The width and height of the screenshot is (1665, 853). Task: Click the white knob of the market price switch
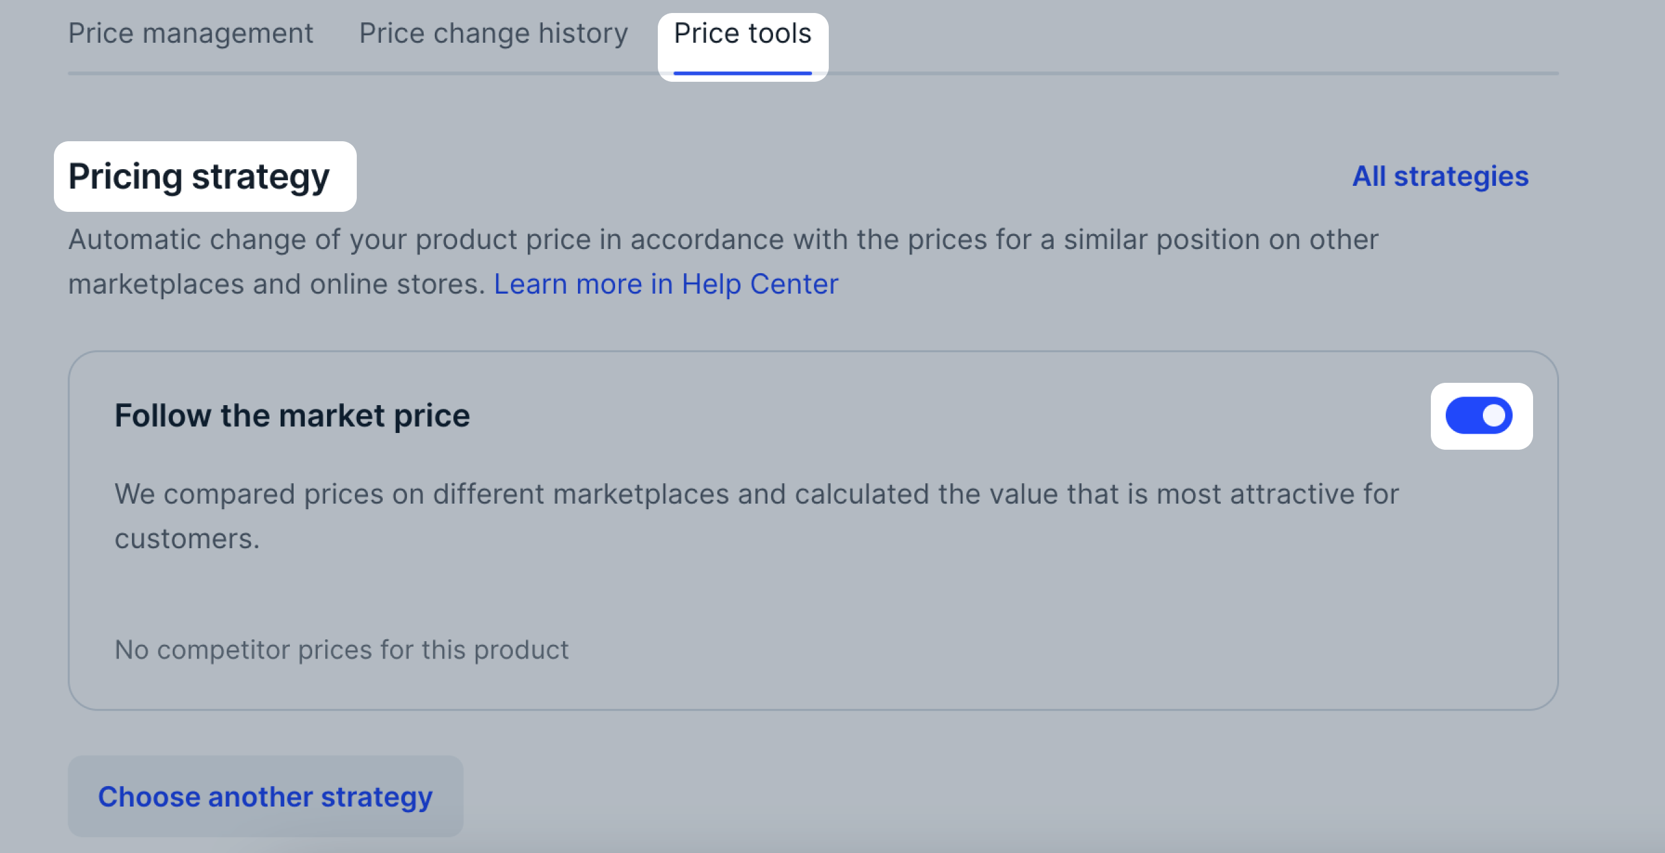coord(1493,416)
